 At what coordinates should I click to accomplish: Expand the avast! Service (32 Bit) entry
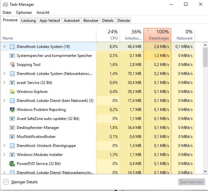tap(5, 83)
